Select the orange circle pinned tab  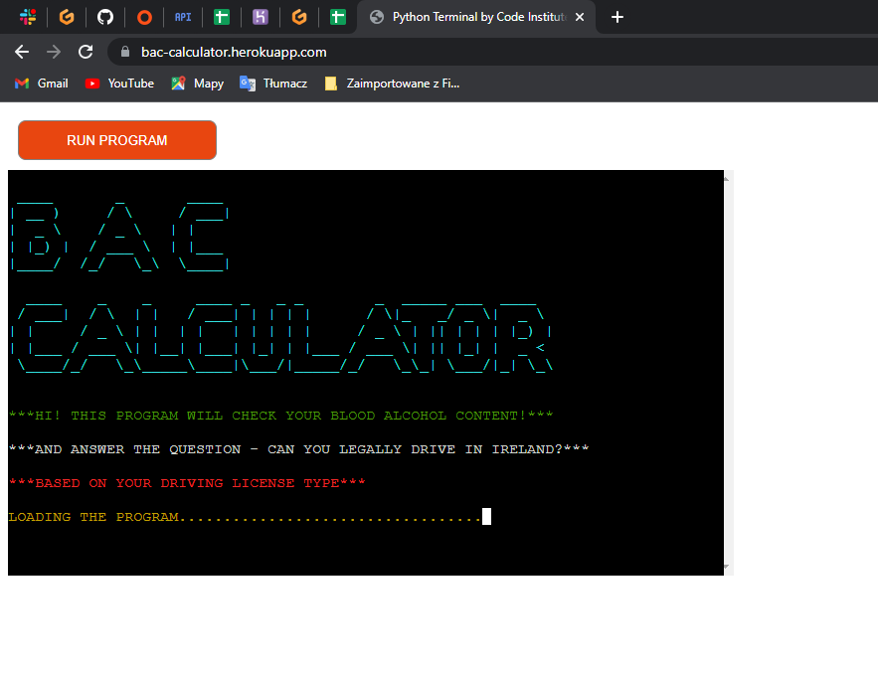[x=144, y=17]
